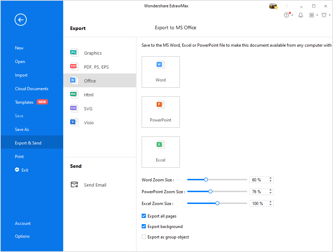
Task: Select the Office W document icon
Action: [74, 81]
